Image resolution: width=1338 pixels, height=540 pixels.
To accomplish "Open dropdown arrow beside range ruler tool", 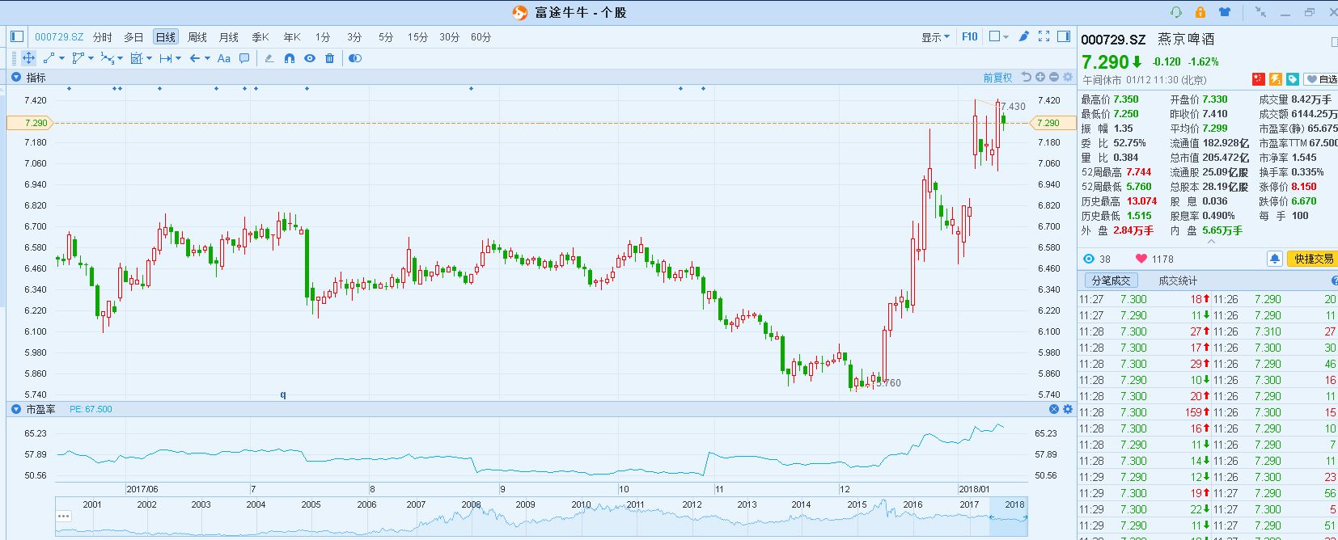I will click(x=178, y=58).
